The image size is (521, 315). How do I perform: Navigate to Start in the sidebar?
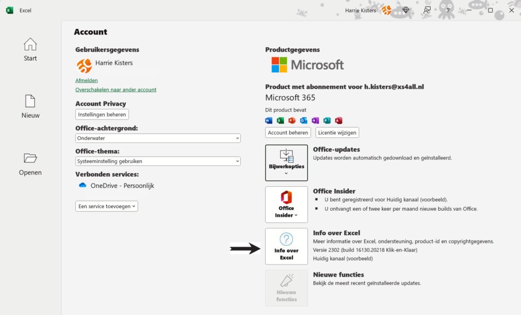(x=30, y=51)
